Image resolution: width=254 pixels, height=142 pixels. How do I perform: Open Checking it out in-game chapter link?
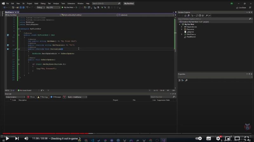66,139
